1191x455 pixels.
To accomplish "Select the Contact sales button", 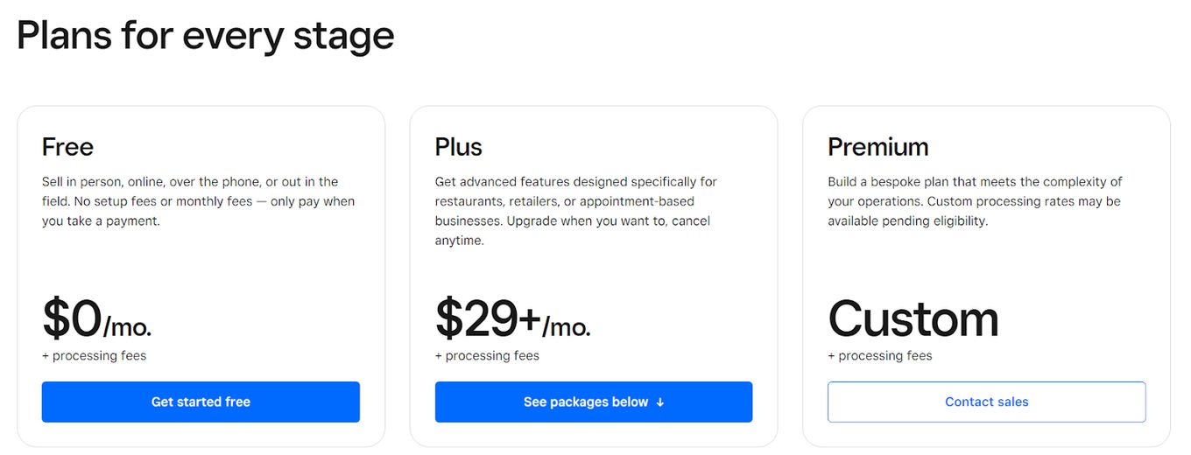I will [x=986, y=402].
